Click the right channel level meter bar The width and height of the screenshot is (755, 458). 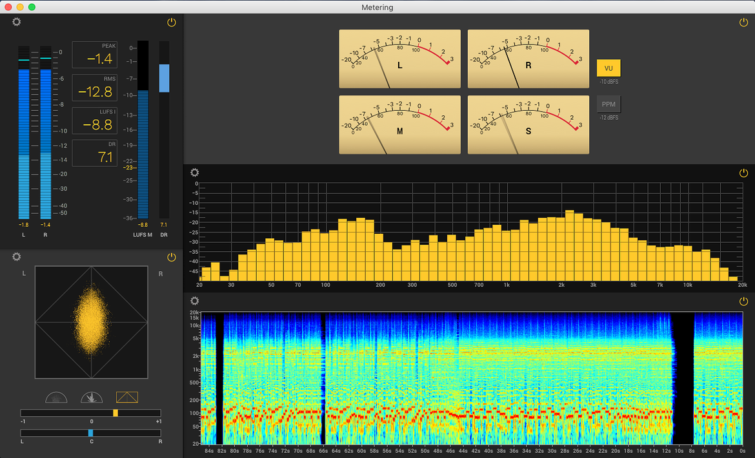(x=46, y=133)
